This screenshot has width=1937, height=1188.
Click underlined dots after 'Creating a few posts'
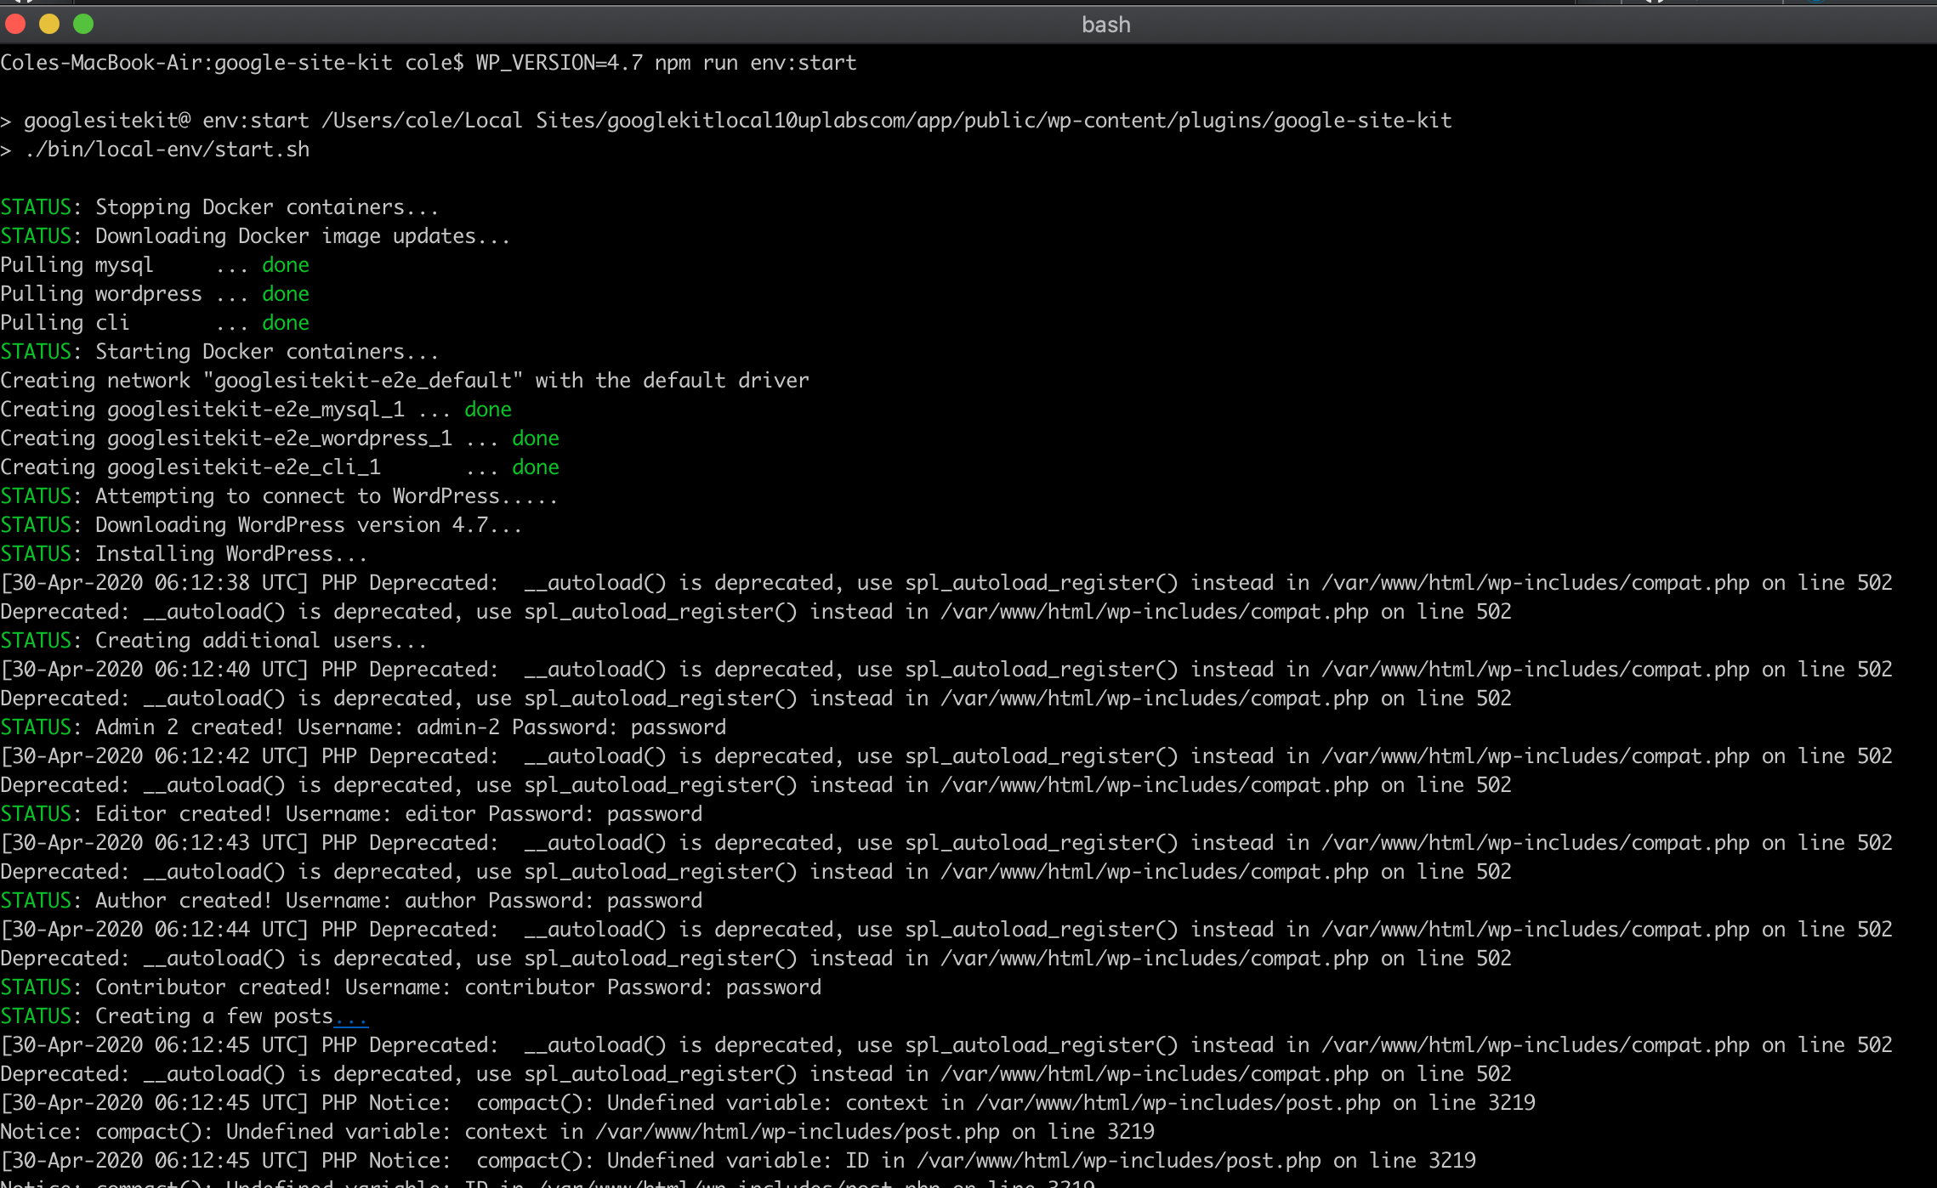pyautogui.click(x=351, y=1018)
